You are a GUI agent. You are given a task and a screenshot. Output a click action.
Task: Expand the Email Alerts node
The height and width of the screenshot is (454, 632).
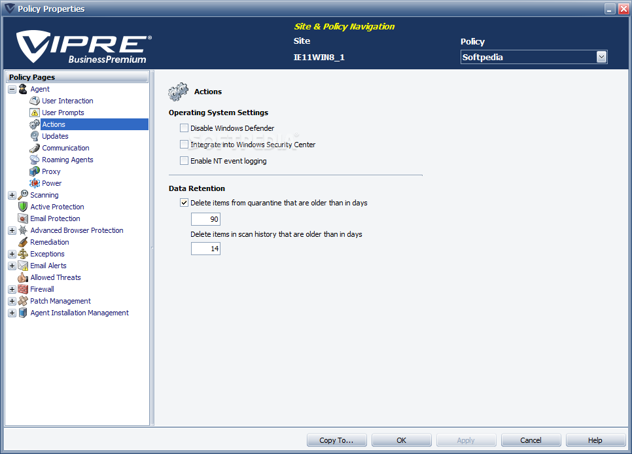click(x=12, y=266)
